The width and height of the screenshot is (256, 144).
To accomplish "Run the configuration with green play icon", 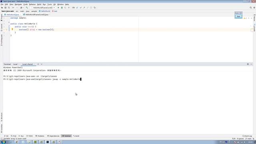I will 58,8.
